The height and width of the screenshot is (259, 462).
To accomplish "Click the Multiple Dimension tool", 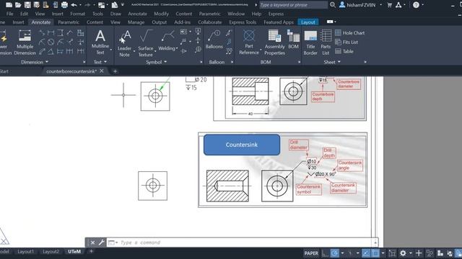I will click(25, 42).
